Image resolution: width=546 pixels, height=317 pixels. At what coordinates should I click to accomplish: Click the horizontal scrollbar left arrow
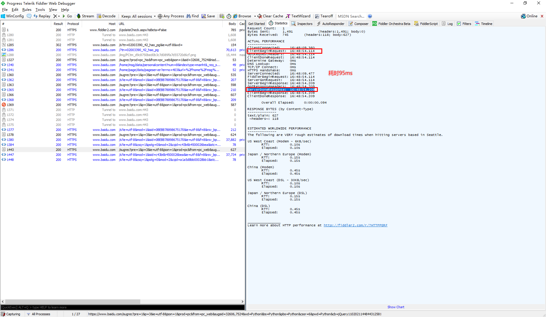(3, 301)
